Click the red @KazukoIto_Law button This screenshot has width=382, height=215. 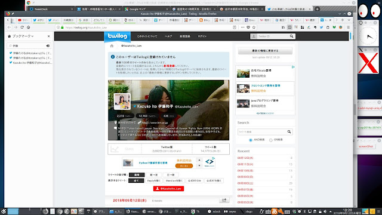tap(168, 189)
